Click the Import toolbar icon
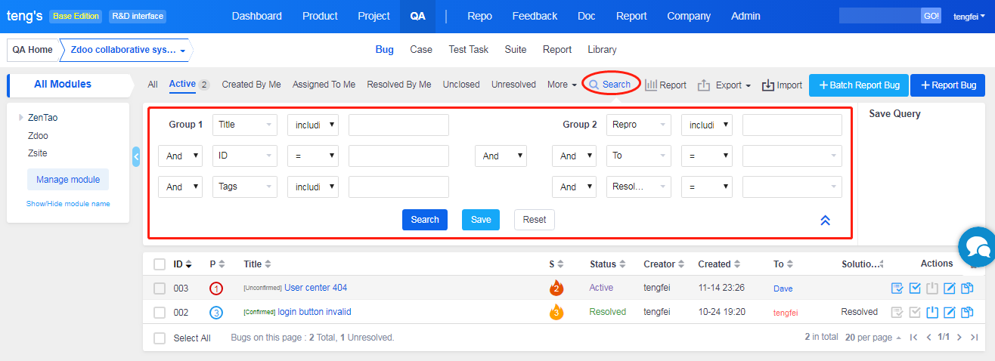Image resolution: width=995 pixels, height=361 pixels. [782, 85]
